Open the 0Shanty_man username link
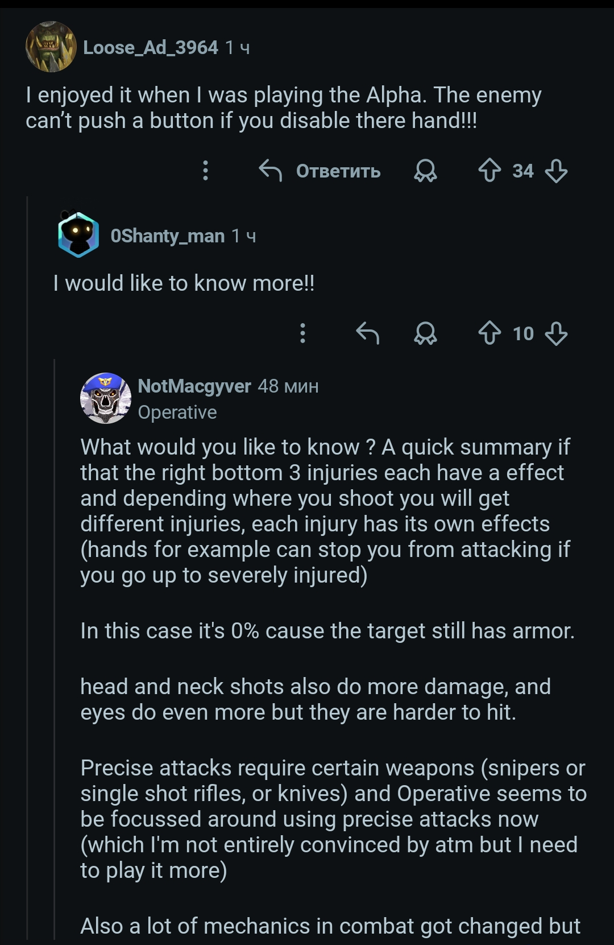 click(x=168, y=236)
